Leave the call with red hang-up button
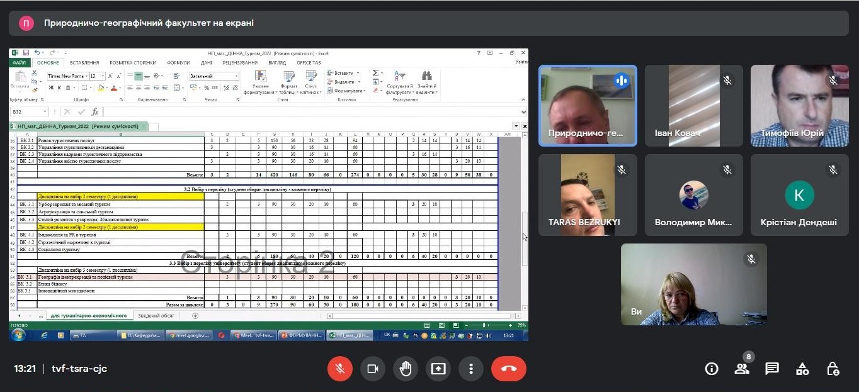Screen dimensions: 859x392 (509, 369)
